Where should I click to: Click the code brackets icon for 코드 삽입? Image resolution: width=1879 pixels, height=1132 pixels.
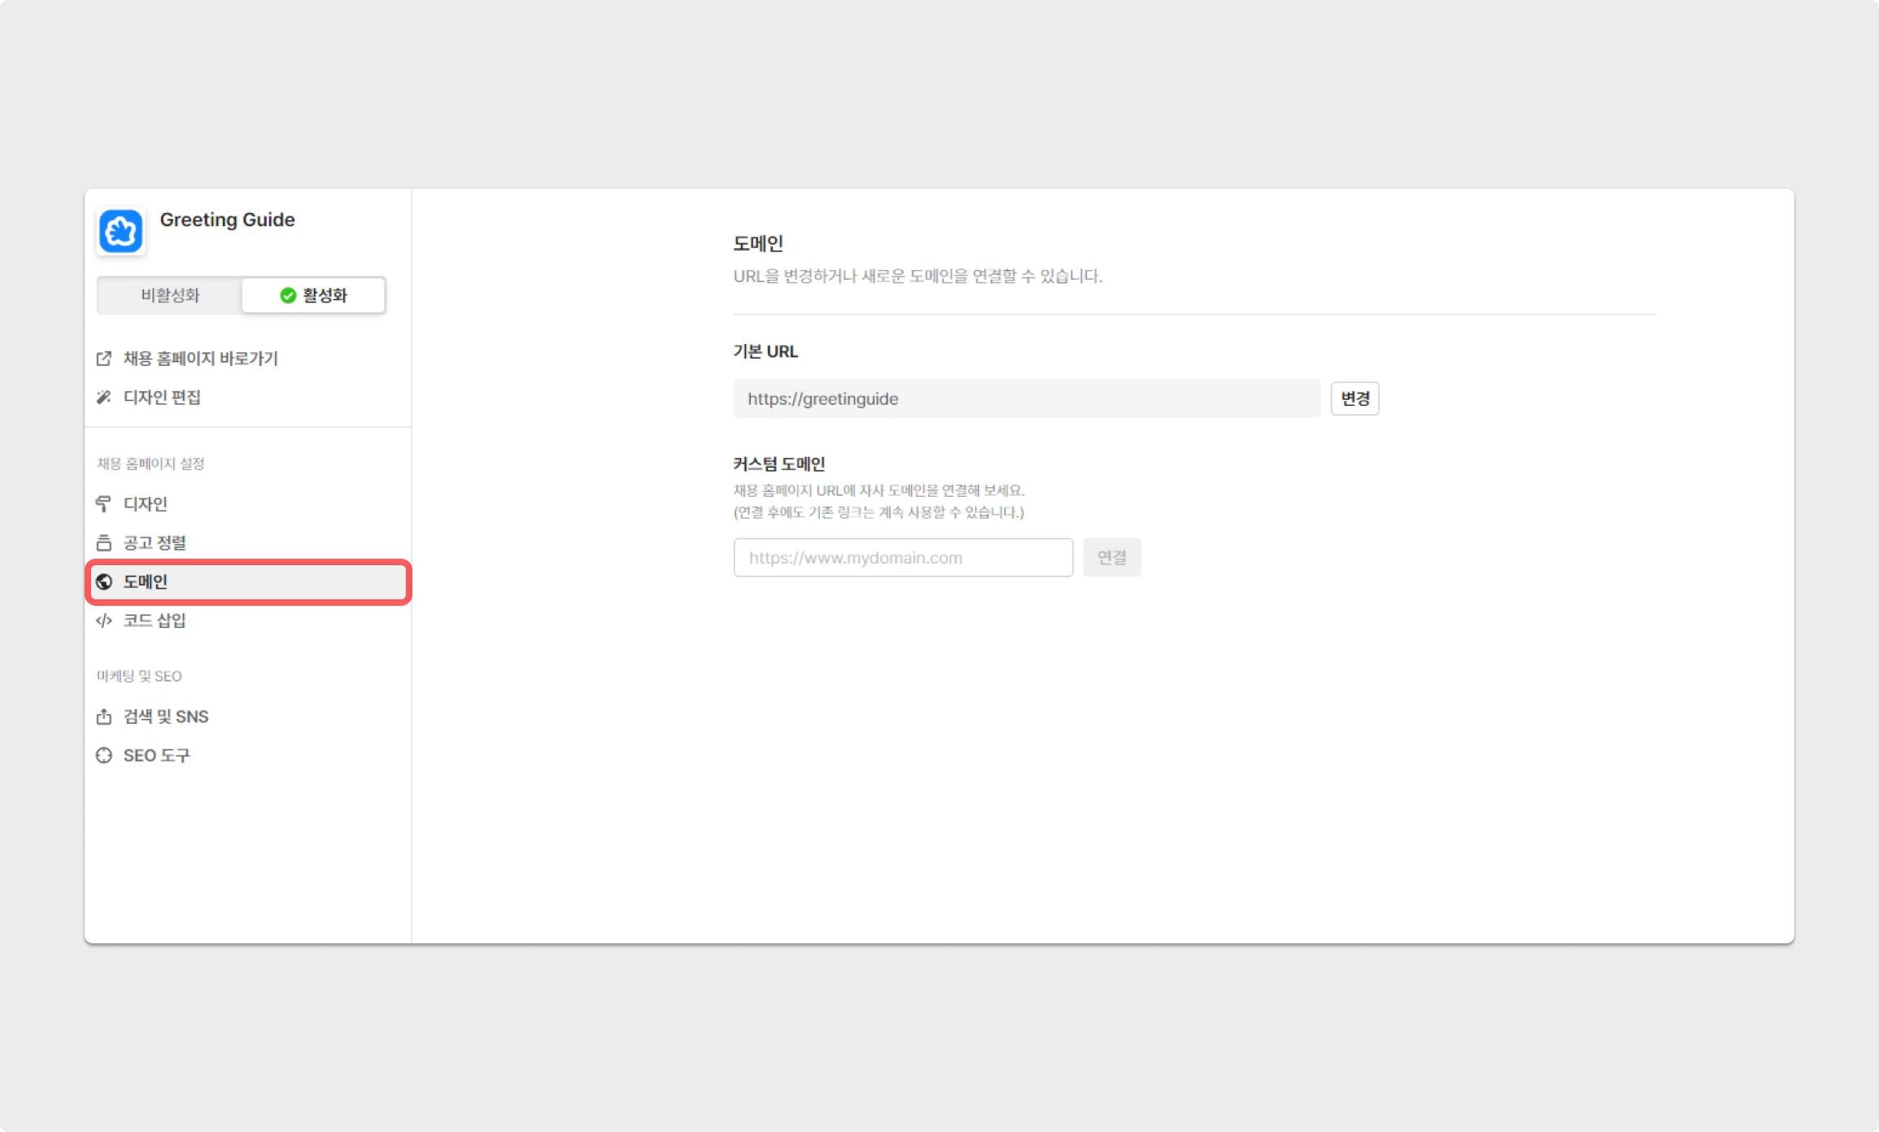click(104, 621)
